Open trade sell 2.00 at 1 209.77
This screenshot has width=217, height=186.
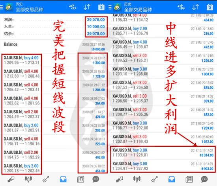tap(163, 112)
